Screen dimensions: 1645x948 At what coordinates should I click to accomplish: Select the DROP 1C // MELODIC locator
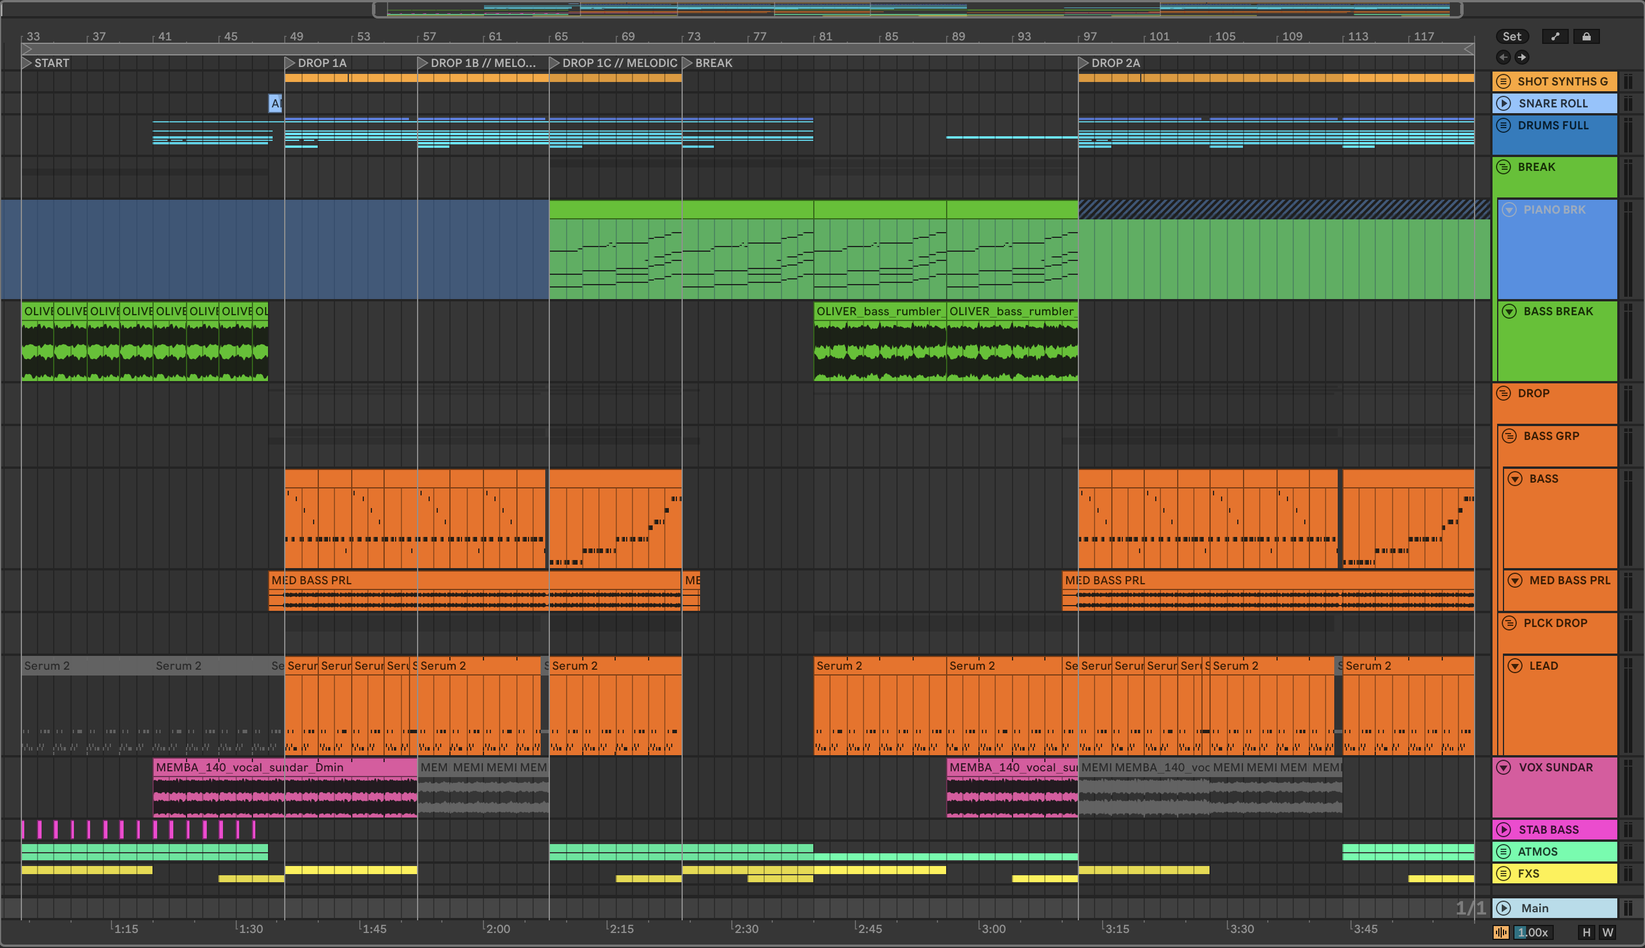613,63
